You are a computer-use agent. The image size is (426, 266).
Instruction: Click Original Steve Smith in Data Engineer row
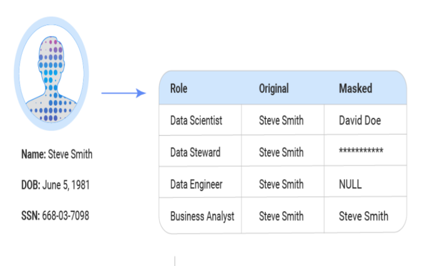coord(281,184)
